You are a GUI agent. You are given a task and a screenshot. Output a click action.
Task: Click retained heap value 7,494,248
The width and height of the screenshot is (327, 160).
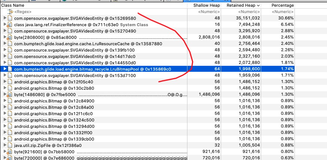pyautogui.click(x=250, y=25)
